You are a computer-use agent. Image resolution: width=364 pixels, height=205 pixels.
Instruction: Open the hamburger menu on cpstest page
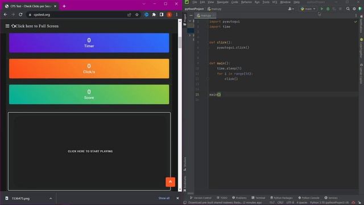point(7,26)
